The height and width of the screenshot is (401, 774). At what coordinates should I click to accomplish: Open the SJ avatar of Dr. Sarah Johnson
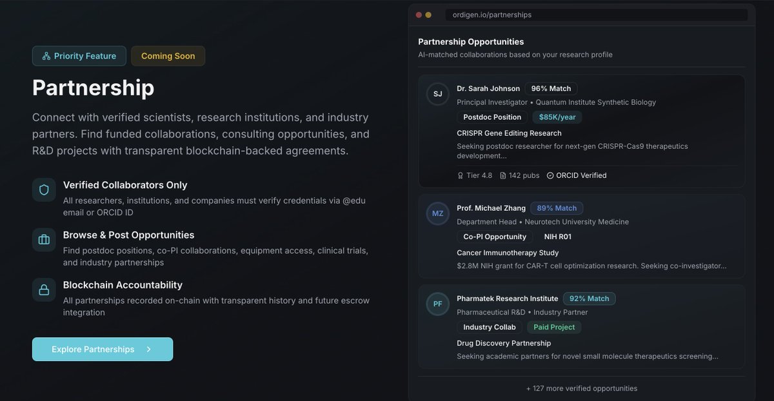pos(438,94)
